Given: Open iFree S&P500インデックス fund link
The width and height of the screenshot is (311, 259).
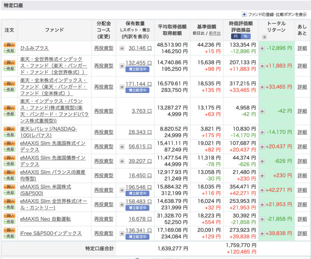Looking at the screenshot, I should click(51, 233).
